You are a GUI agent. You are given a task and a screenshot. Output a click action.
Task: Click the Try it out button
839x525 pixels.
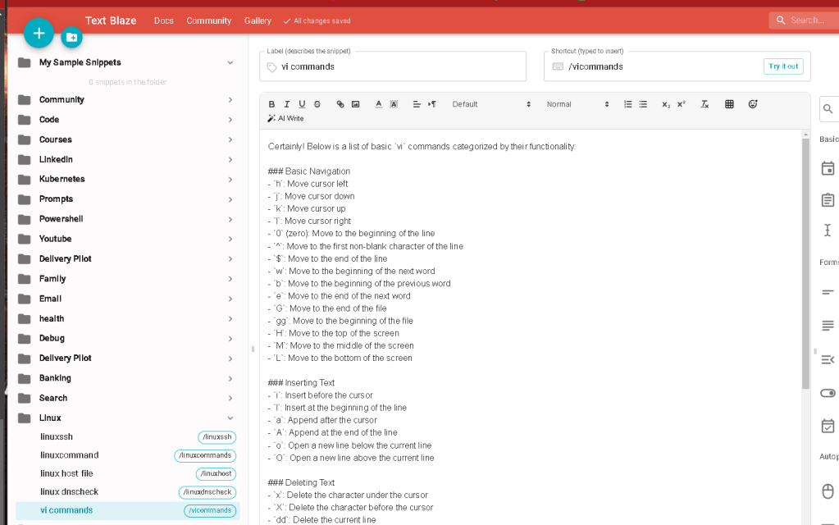point(783,66)
